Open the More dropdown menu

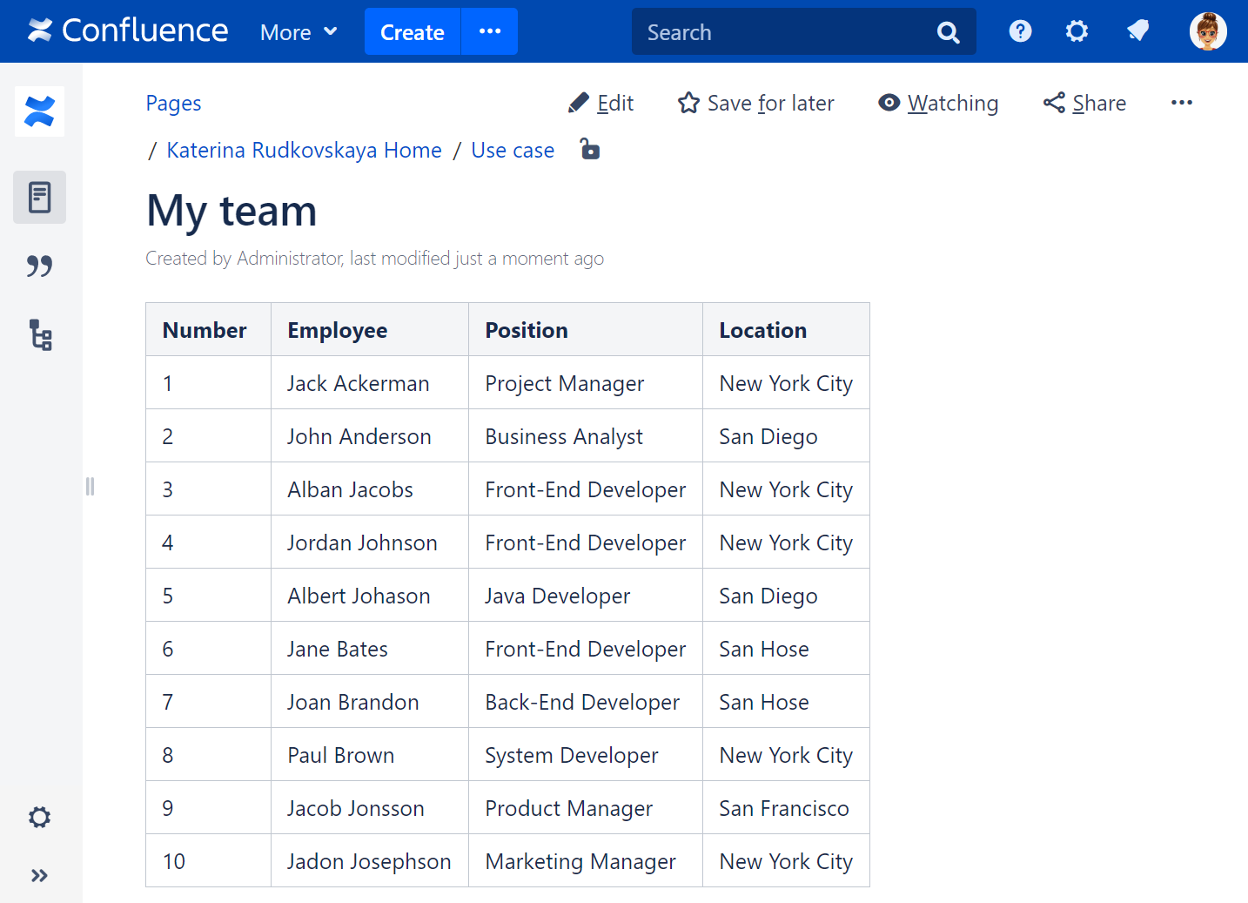coord(299,32)
